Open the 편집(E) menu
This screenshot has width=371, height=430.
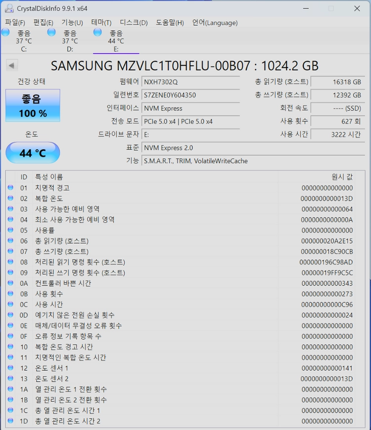click(x=43, y=22)
